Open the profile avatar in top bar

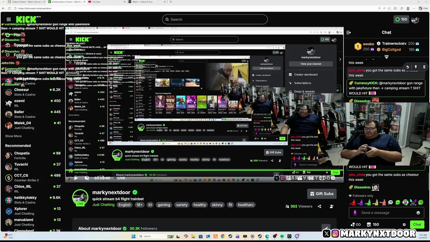point(415,19)
